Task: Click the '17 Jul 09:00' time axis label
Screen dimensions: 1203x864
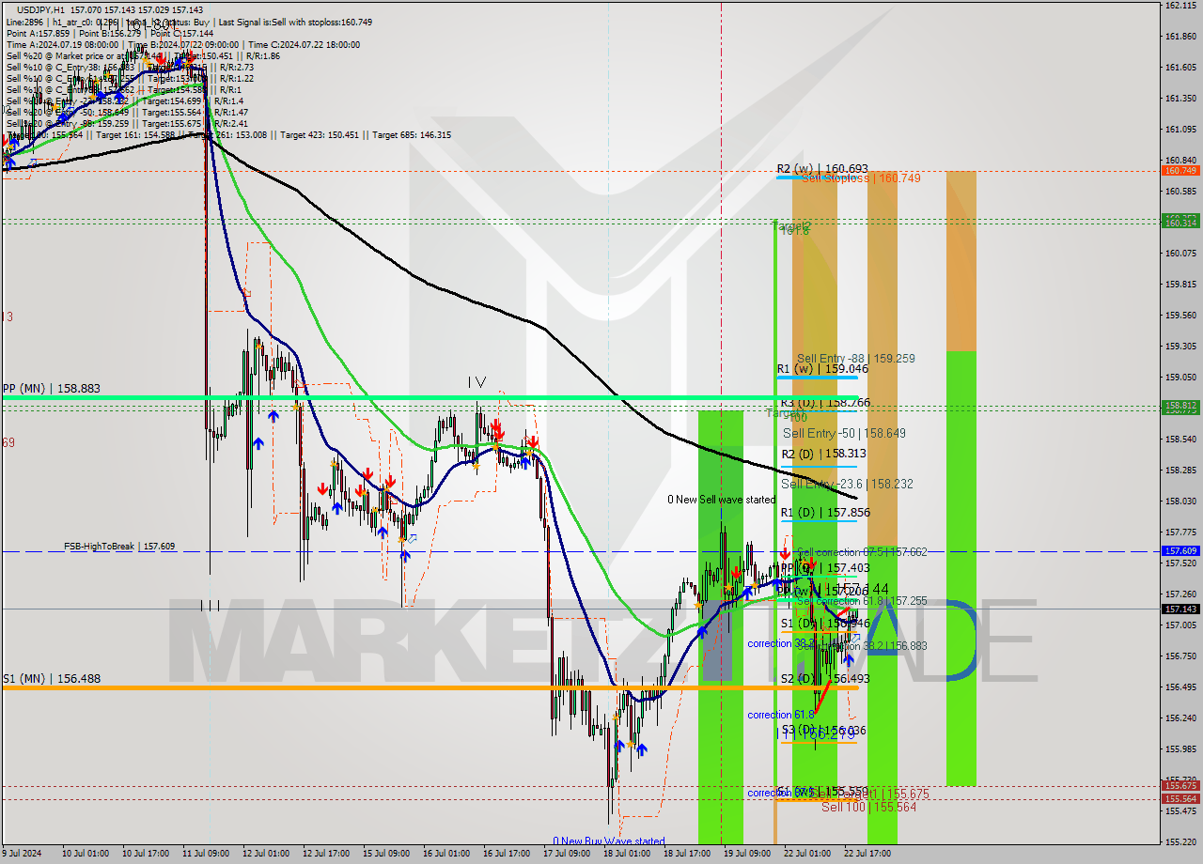Action: [x=567, y=854]
